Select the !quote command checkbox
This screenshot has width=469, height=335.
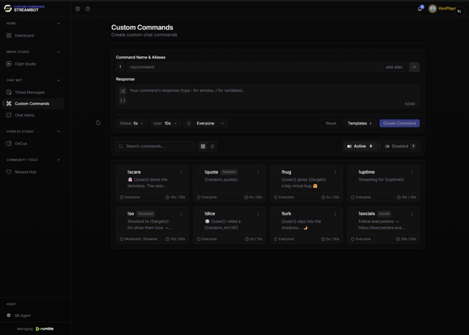coord(199,171)
